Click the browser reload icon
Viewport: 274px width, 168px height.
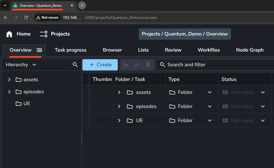(26, 17)
